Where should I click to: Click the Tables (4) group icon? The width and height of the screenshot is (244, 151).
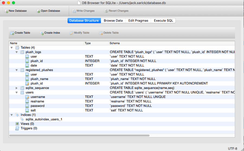click(x=17, y=48)
